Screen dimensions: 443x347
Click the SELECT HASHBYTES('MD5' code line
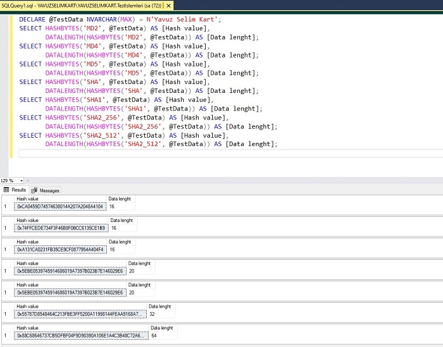(x=115, y=64)
